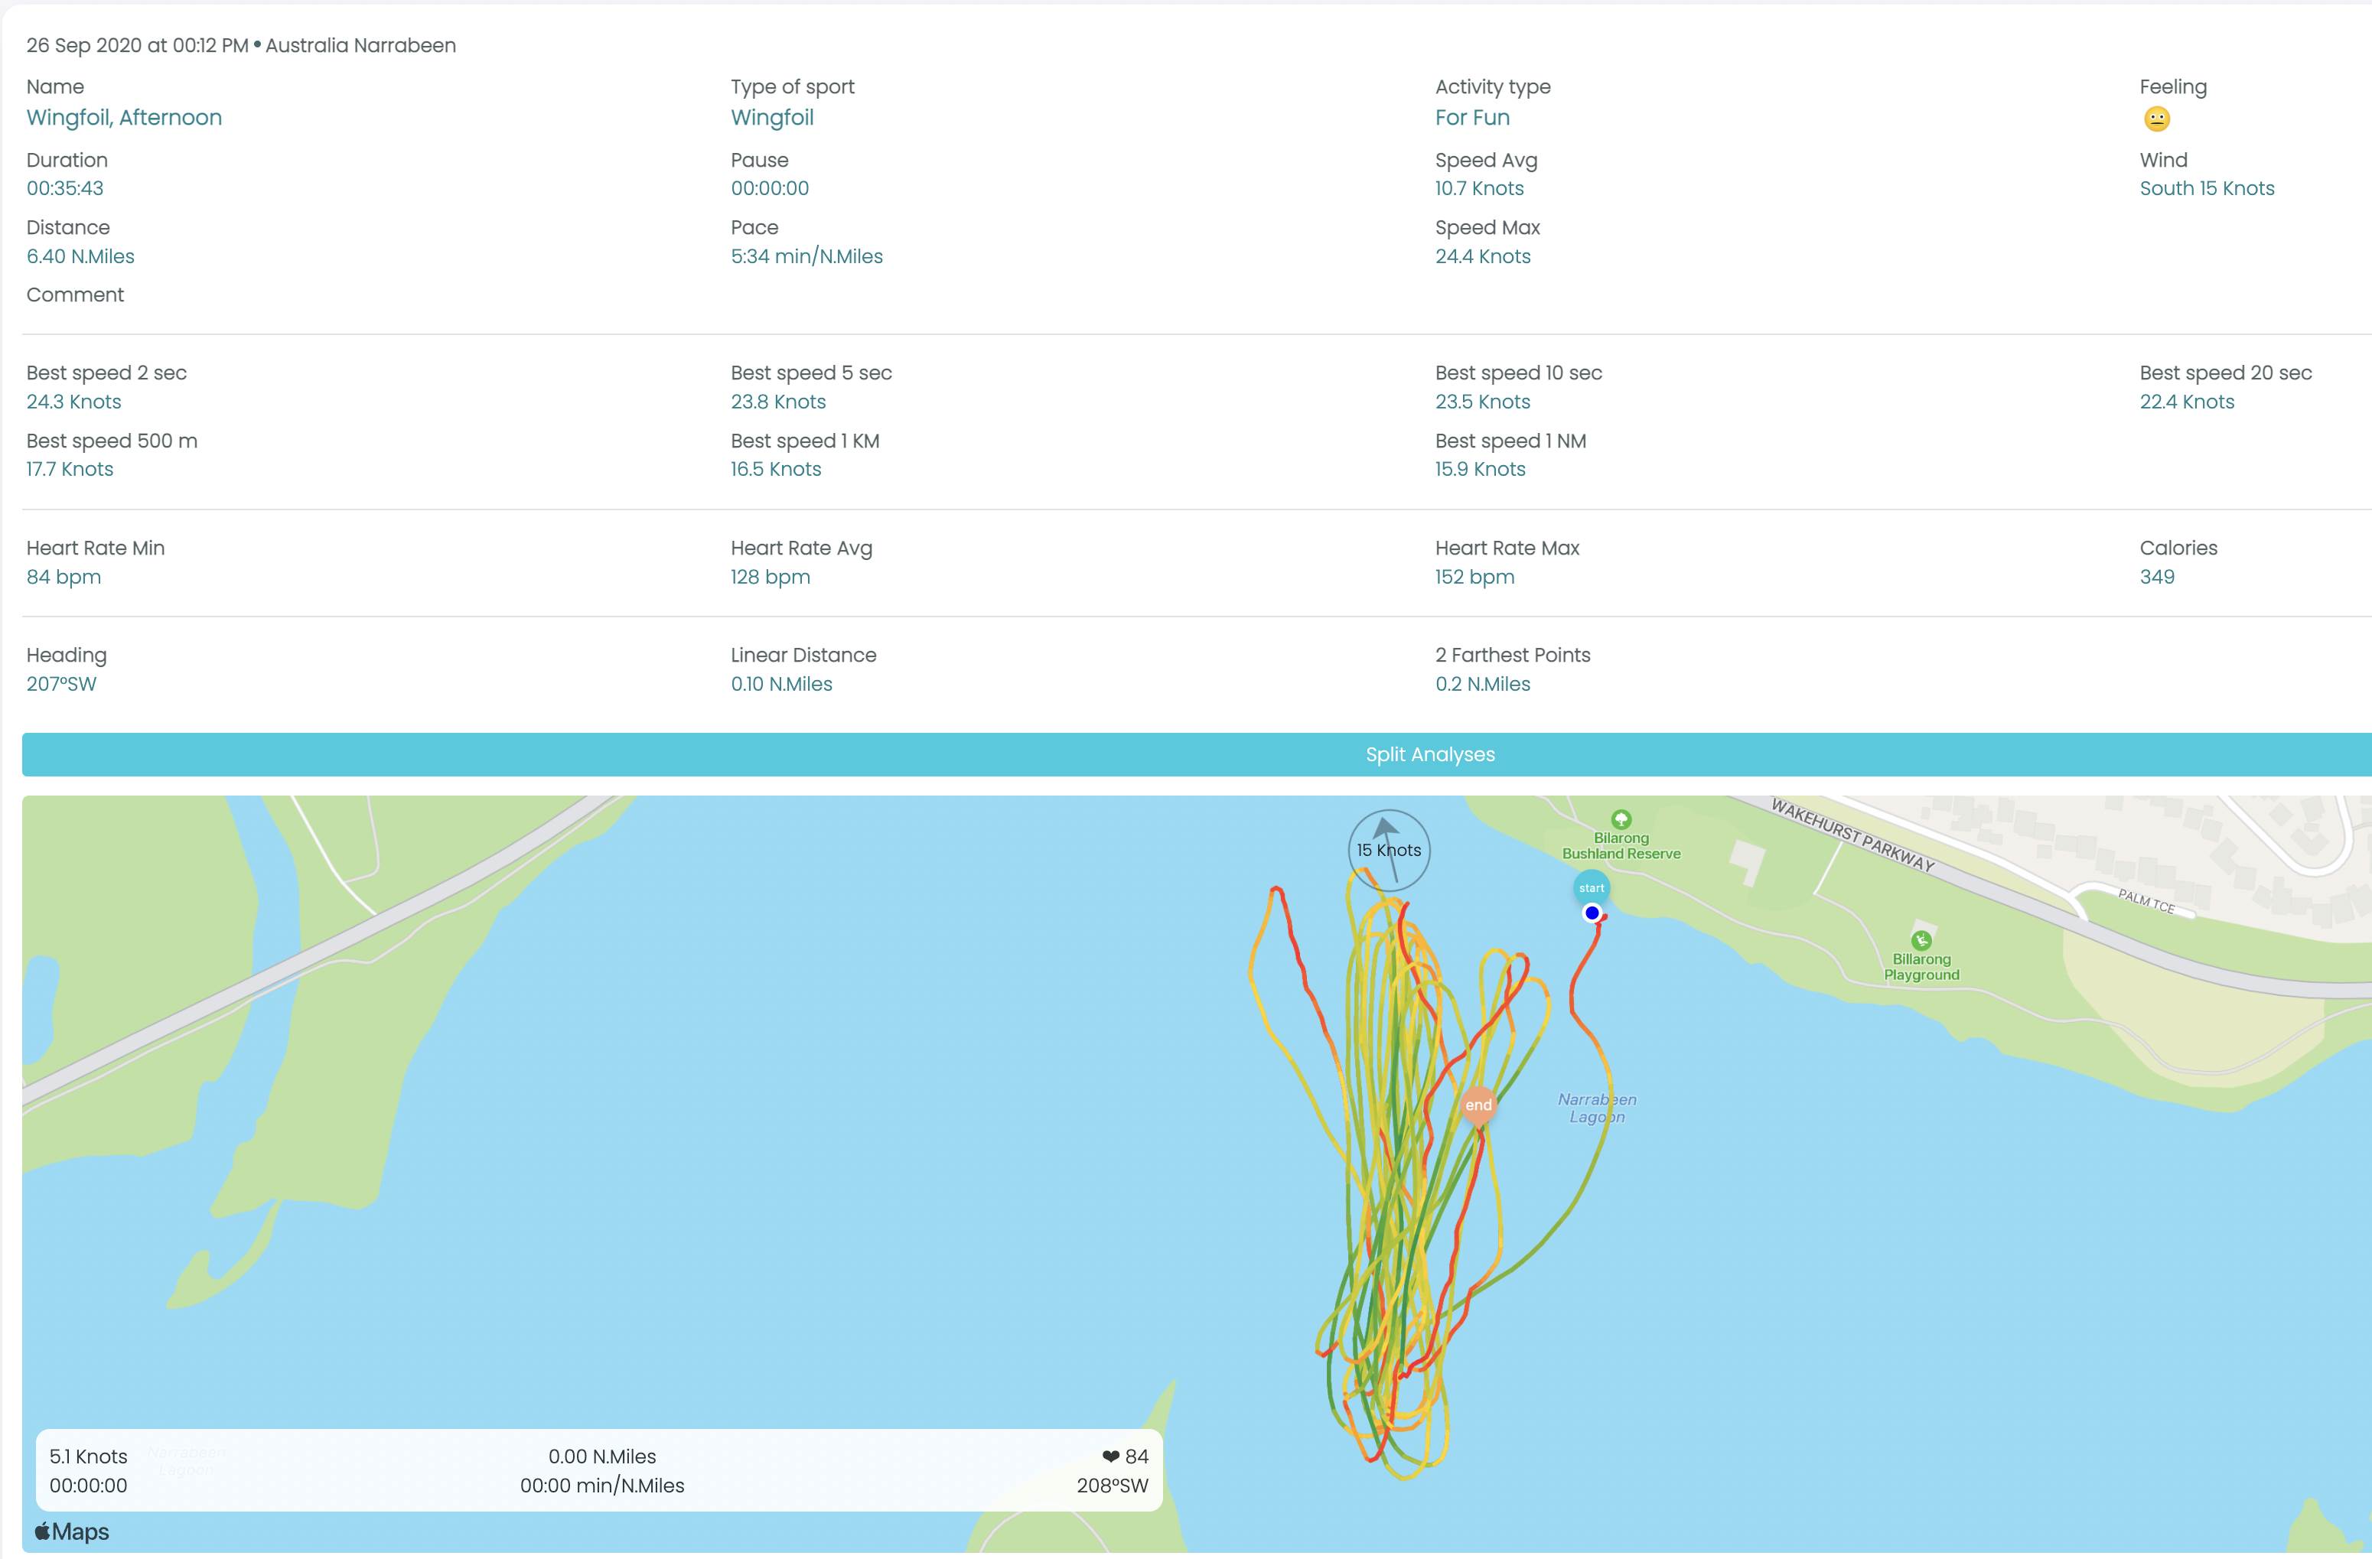Click the Wingfoil type of sport value

coord(771,118)
